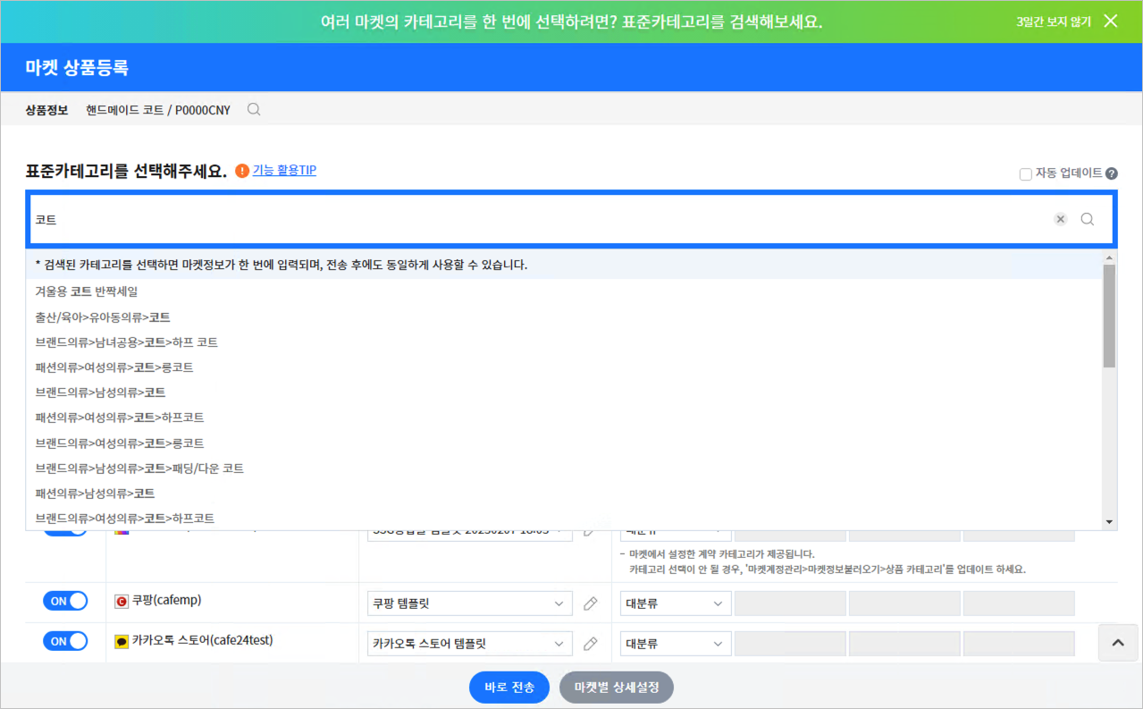This screenshot has height=709, width=1143.
Task: Expand the 대분류 dropdown in the 쿠팡 row
Action: point(675,603)
